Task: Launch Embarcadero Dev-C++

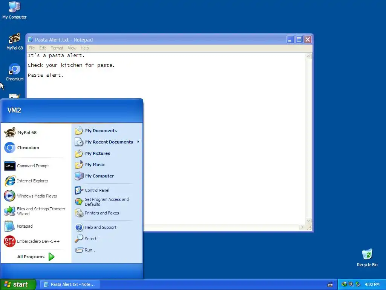Action: [x=36, y=241]
